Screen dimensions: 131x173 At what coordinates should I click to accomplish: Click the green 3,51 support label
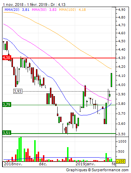7,133
